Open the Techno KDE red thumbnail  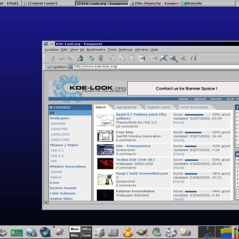point(105,164)
